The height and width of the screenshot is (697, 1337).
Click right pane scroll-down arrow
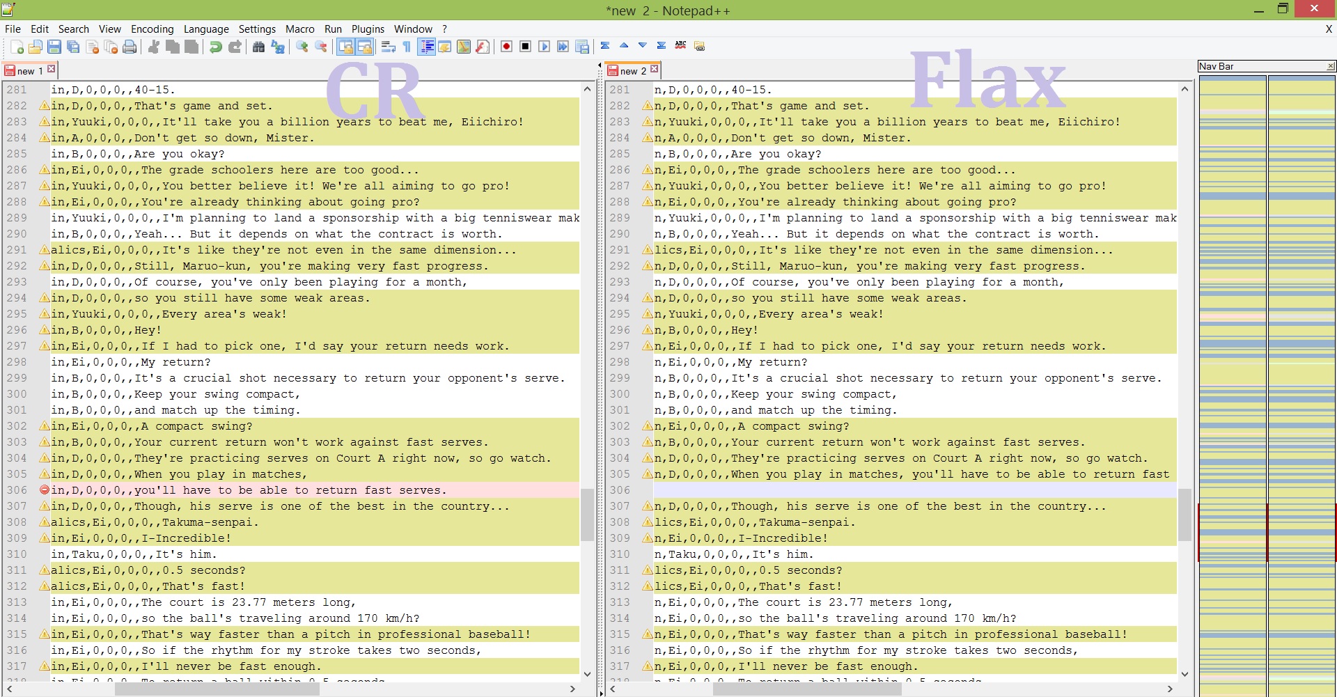[x=1184, y=674]
